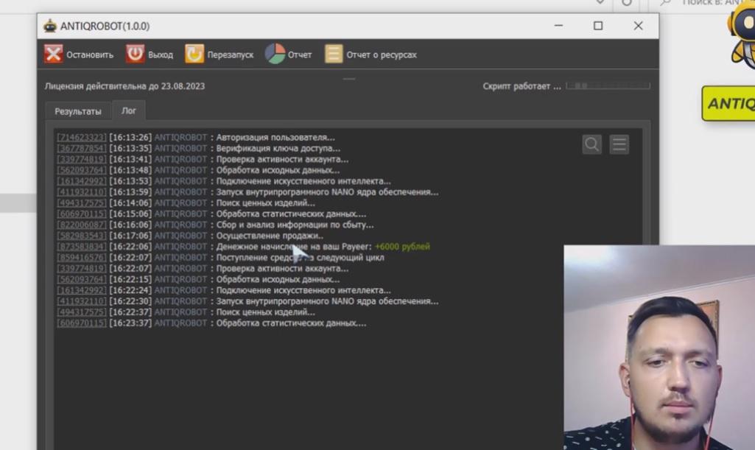Image resolution: width=755 pixels, height=450 pixels.
Task: Open log ID 367787854
Action: [81, 148]
